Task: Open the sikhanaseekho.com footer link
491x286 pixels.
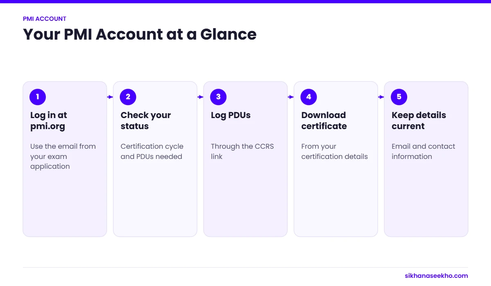Action: click(436, 276)
